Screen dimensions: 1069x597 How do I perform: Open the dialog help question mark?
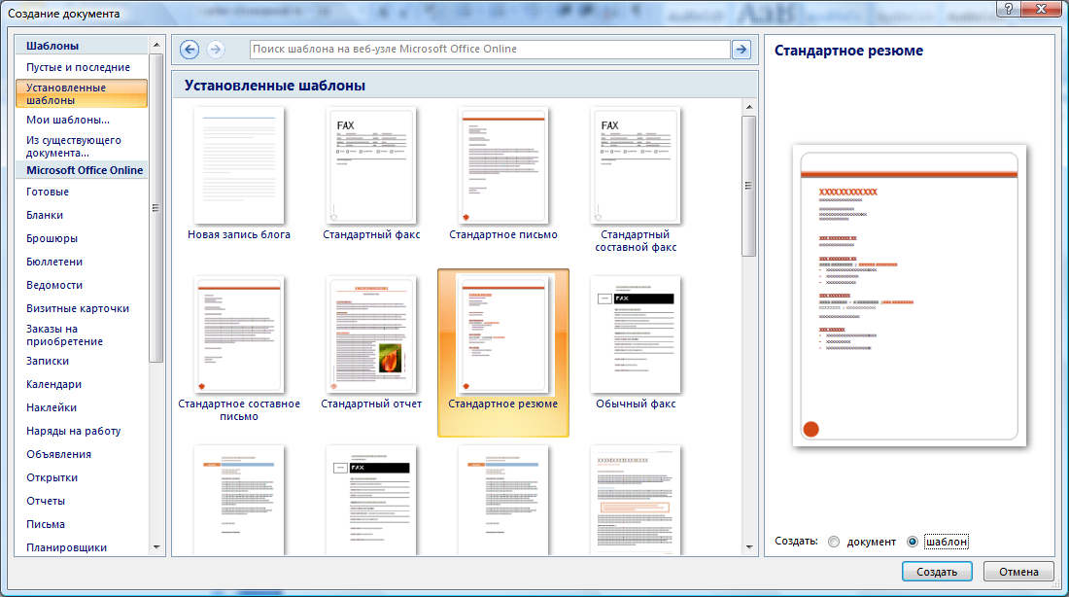tap(1008, 9)
